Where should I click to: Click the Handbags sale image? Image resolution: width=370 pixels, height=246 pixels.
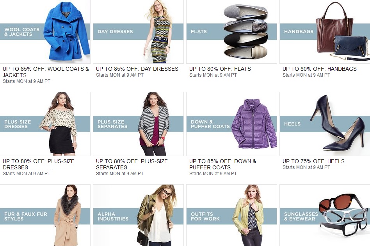325,31
